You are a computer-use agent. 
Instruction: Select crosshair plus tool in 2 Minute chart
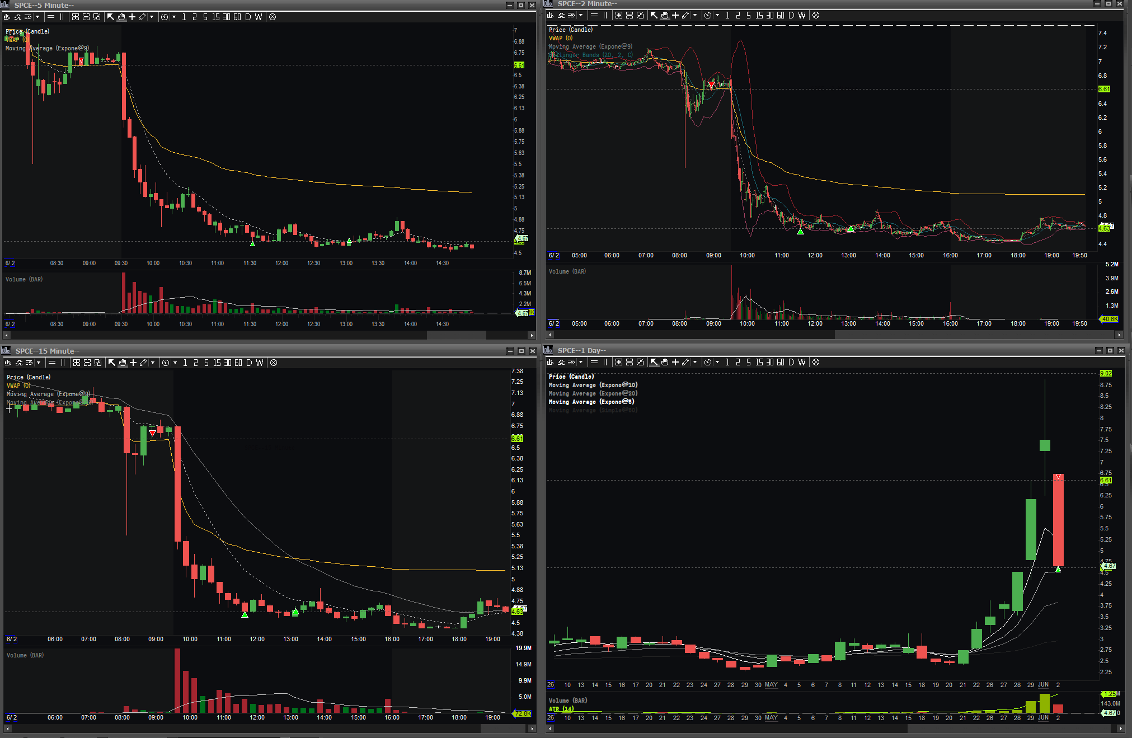tap(675, 15)
